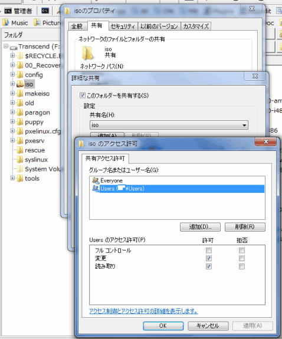This screenshot has height=339, width=282.
Task: Expand the makeiso tree node
Action: 12,93
